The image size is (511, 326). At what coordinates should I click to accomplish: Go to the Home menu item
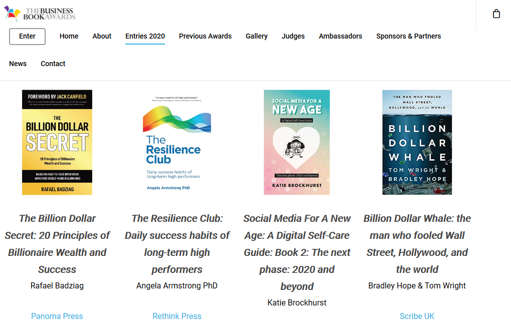[x=69, y=36]
